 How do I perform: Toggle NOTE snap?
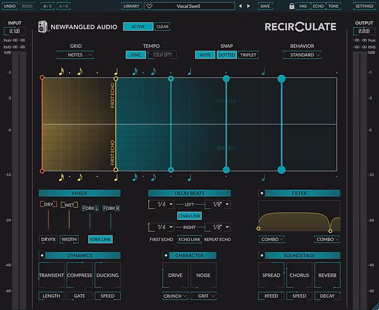click(x=205, y=55)
